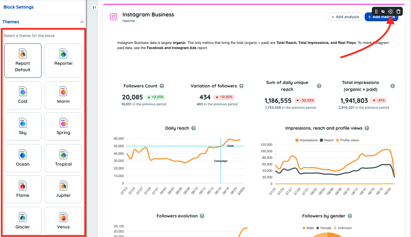The width and height of the screenshot is (411, 237).
Task: Open the block settings gear icon
Action: pos(390,11)
